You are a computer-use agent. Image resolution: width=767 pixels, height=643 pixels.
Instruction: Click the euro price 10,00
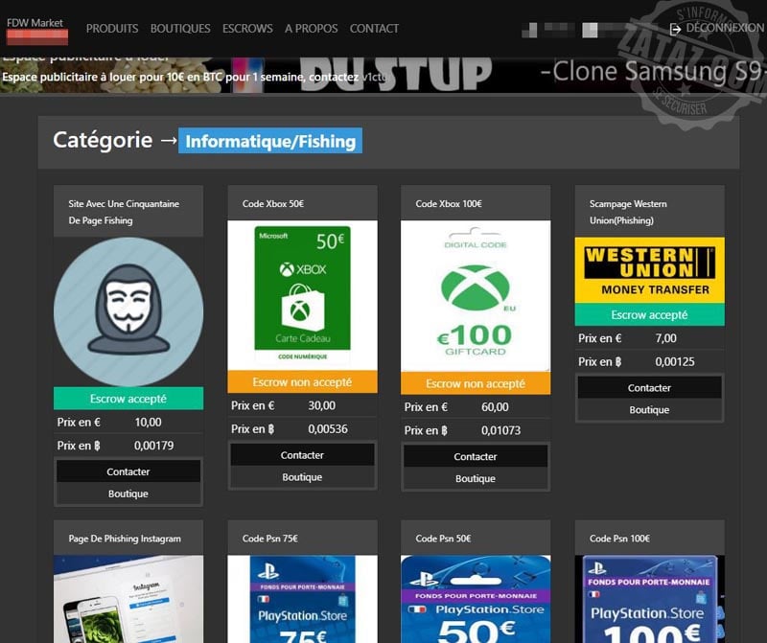[x=148, y=422]
